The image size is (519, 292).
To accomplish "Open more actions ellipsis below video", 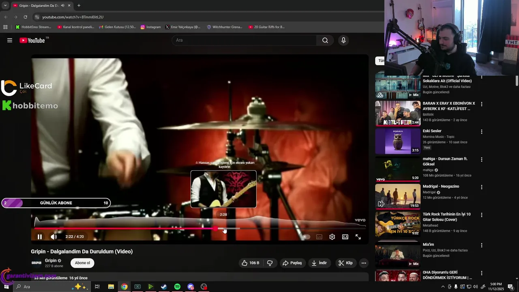I will [x=364, y=263].
